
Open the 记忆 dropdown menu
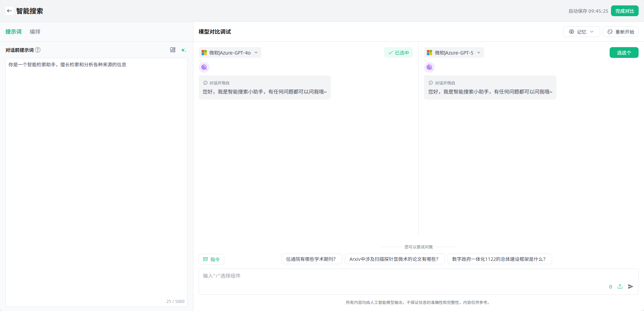point(581,32)
